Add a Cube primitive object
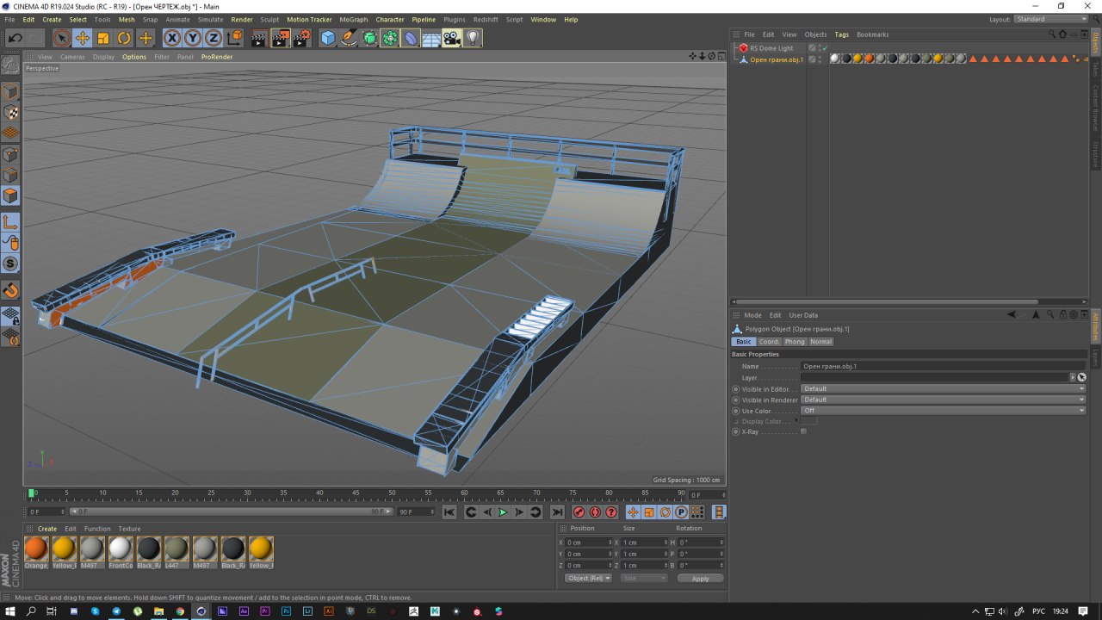 (x=328, y=38)
